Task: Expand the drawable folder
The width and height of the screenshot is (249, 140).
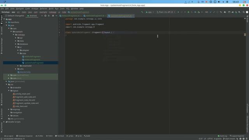Action: (9, 87)
